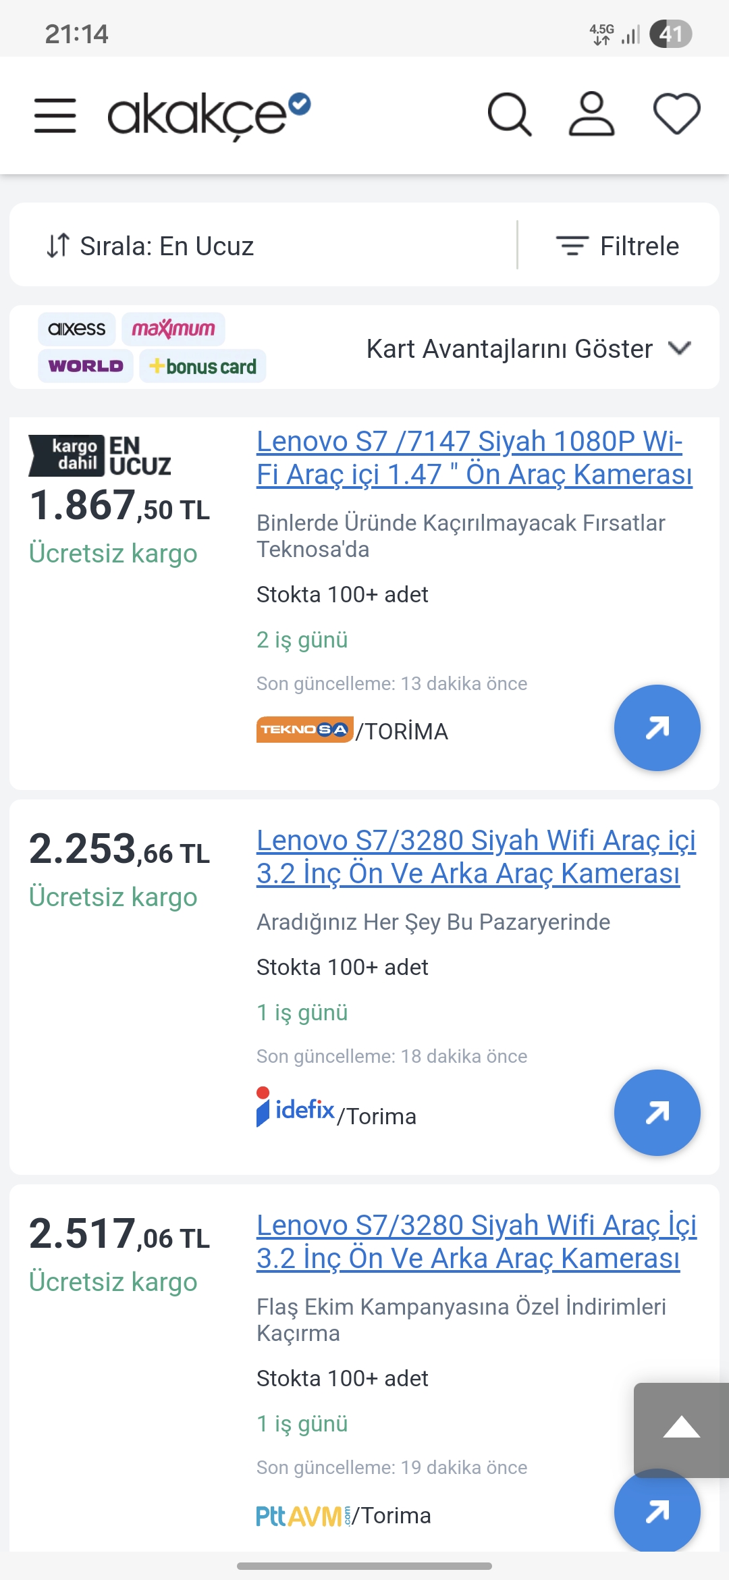
Task: Select the axess card badge
Action: click(x=77, y=329)
